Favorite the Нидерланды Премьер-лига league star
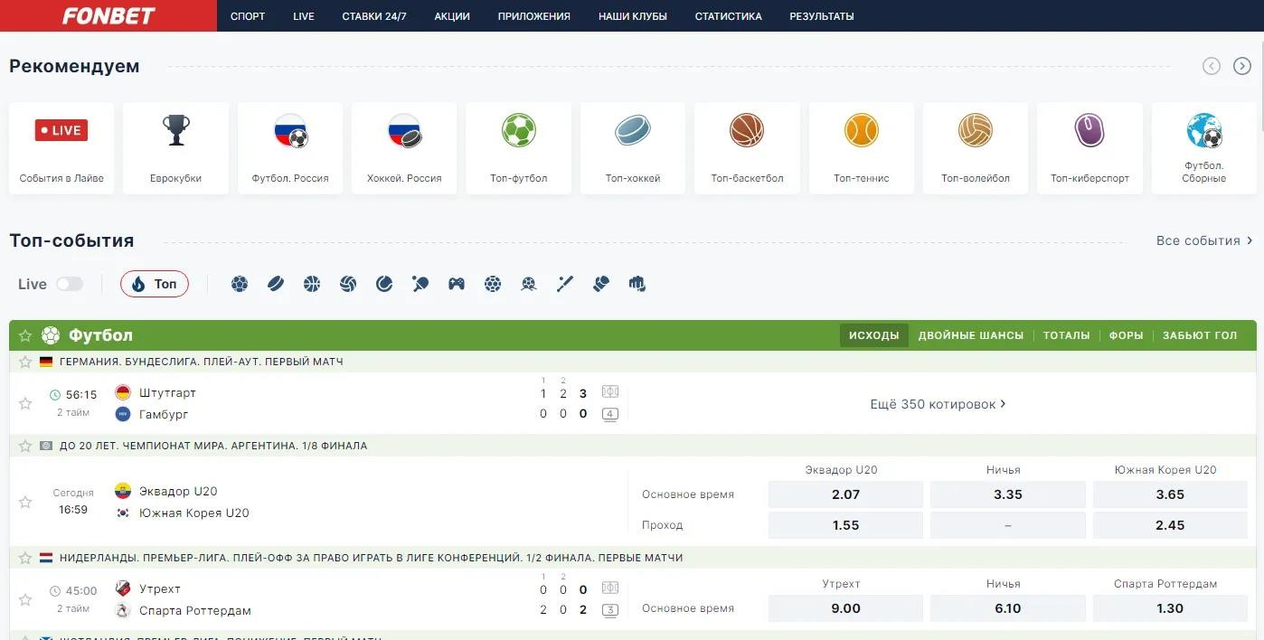The width and height of the screenshot is (1264, 640). (25, 558)
